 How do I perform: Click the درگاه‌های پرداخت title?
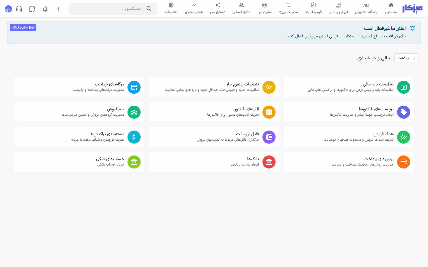110,84
